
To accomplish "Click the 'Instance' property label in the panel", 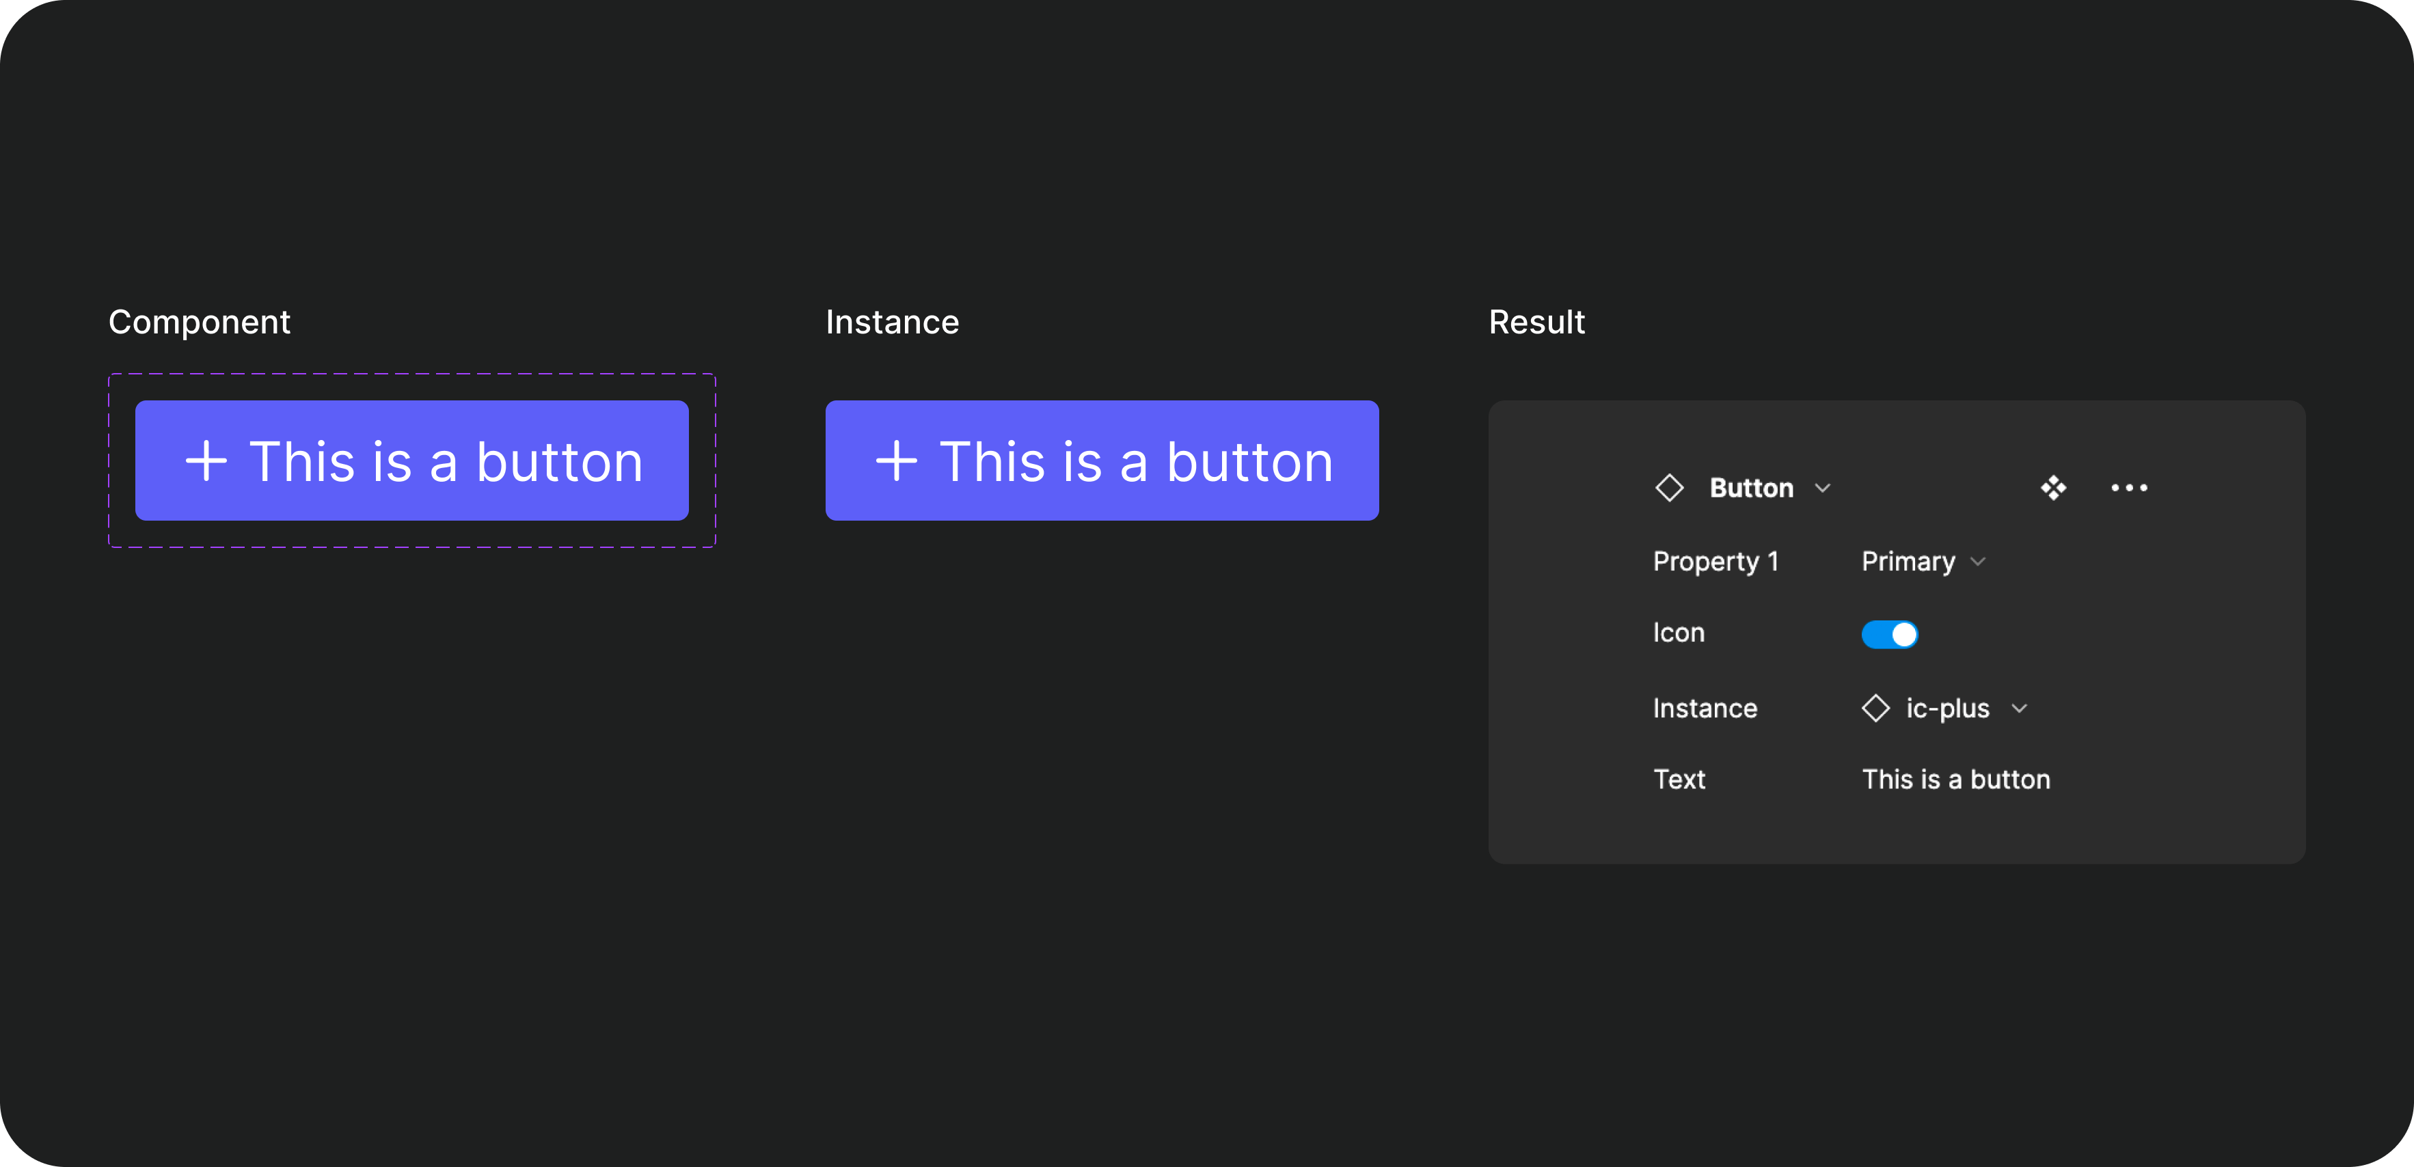I will click(1705, 708).
